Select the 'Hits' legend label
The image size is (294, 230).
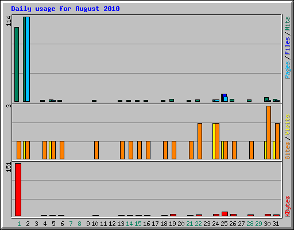coord(287,24)
